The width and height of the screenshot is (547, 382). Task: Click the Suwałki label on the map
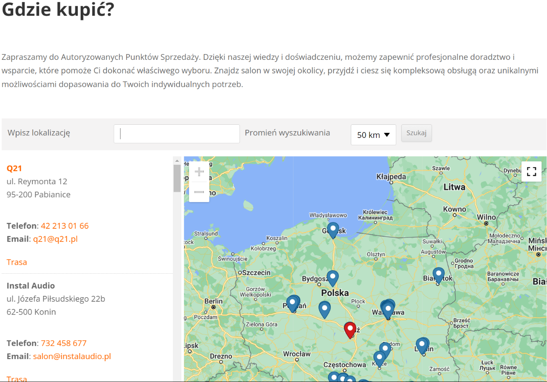[433, 242]
